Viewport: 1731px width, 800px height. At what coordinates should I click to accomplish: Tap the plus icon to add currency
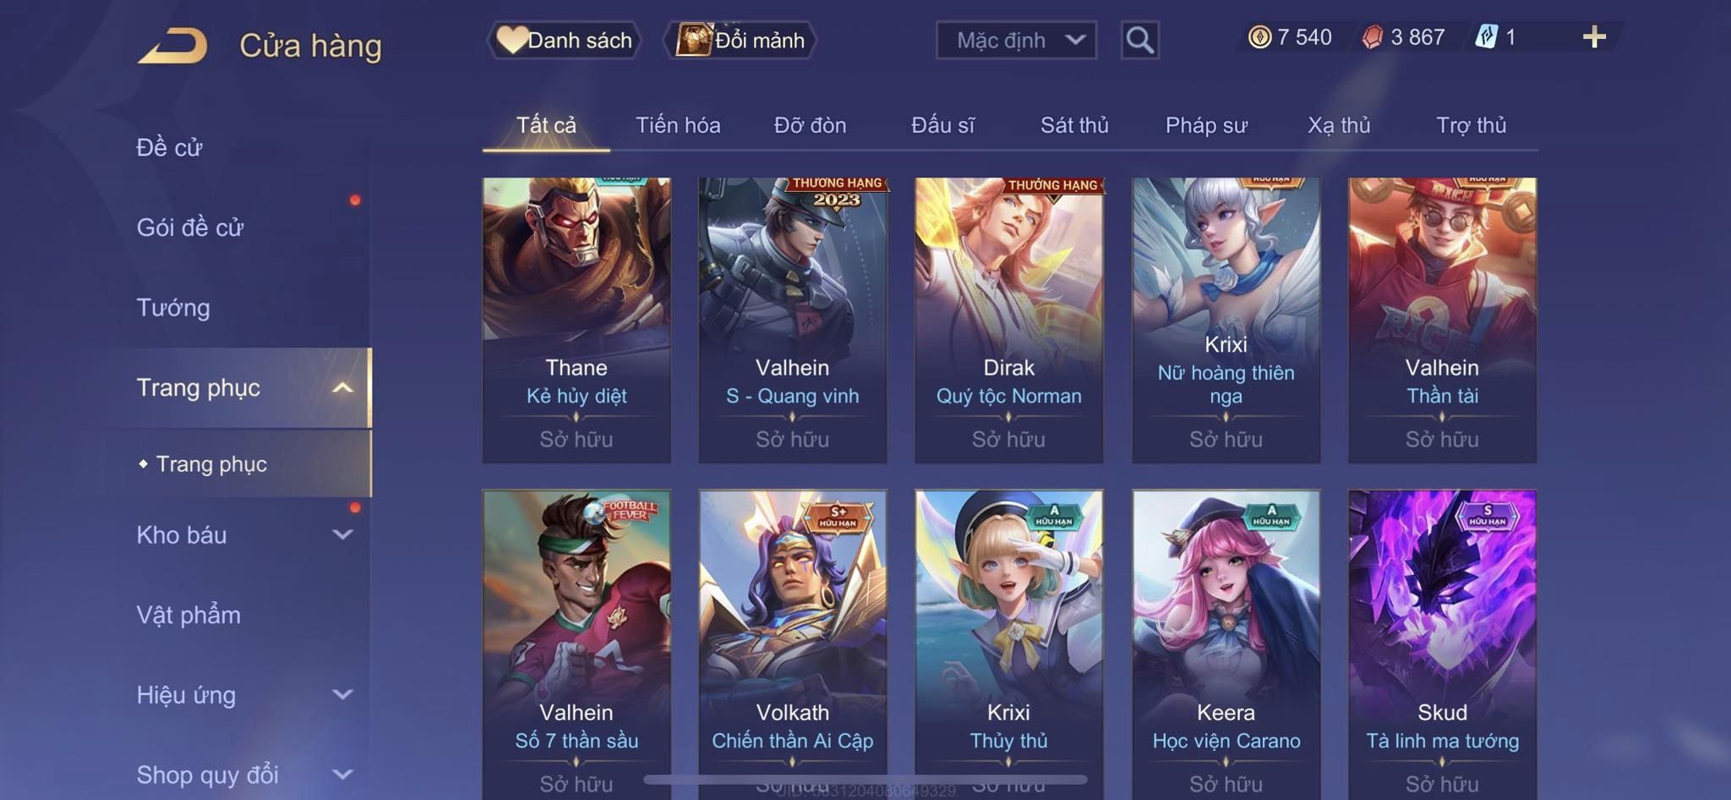pos(1594,37)
